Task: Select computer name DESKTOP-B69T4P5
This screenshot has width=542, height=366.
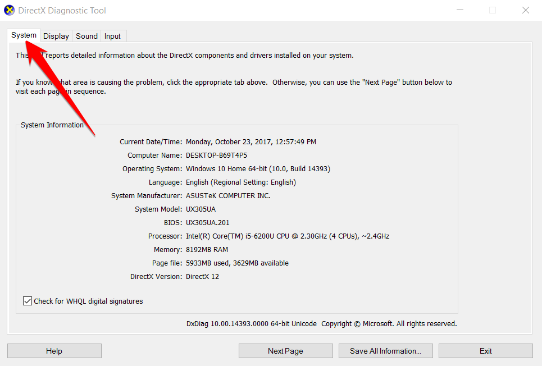Action: pos(216,155)
